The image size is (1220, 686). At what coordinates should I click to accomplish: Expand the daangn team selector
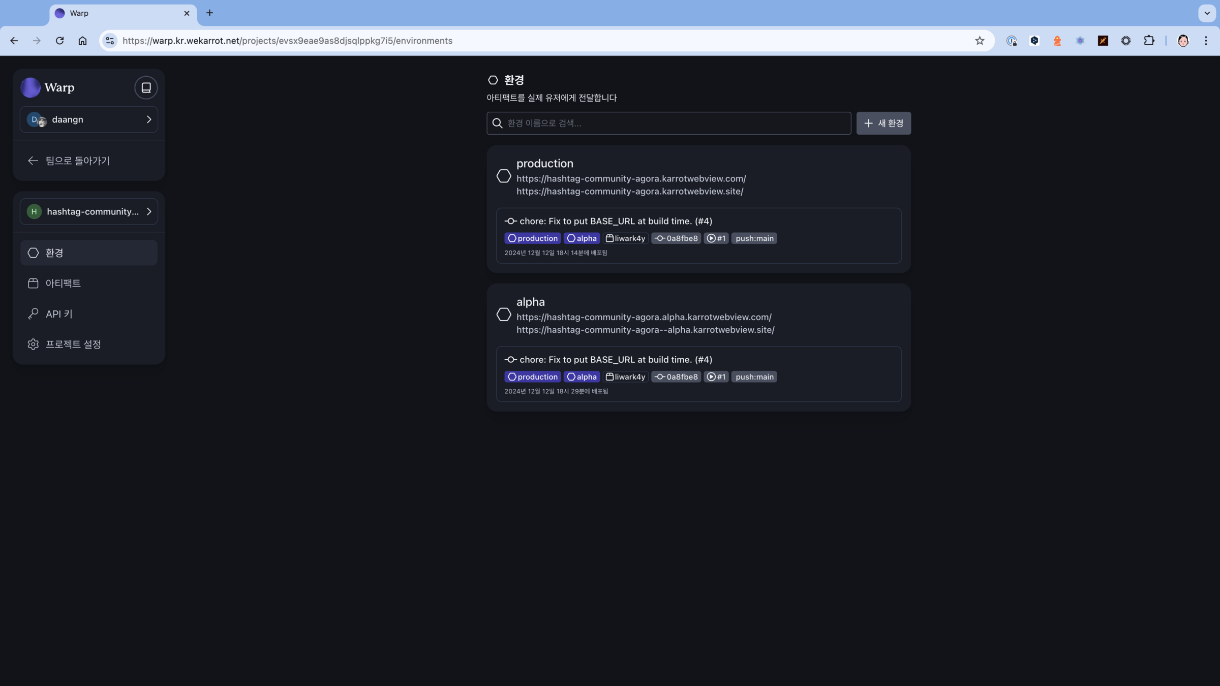coord(89,119)
